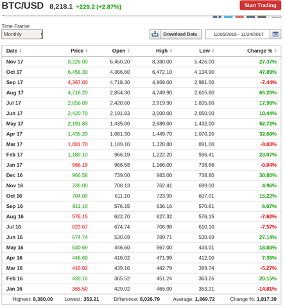
Task: Click the Low column sort arrows
Action: 213,51
